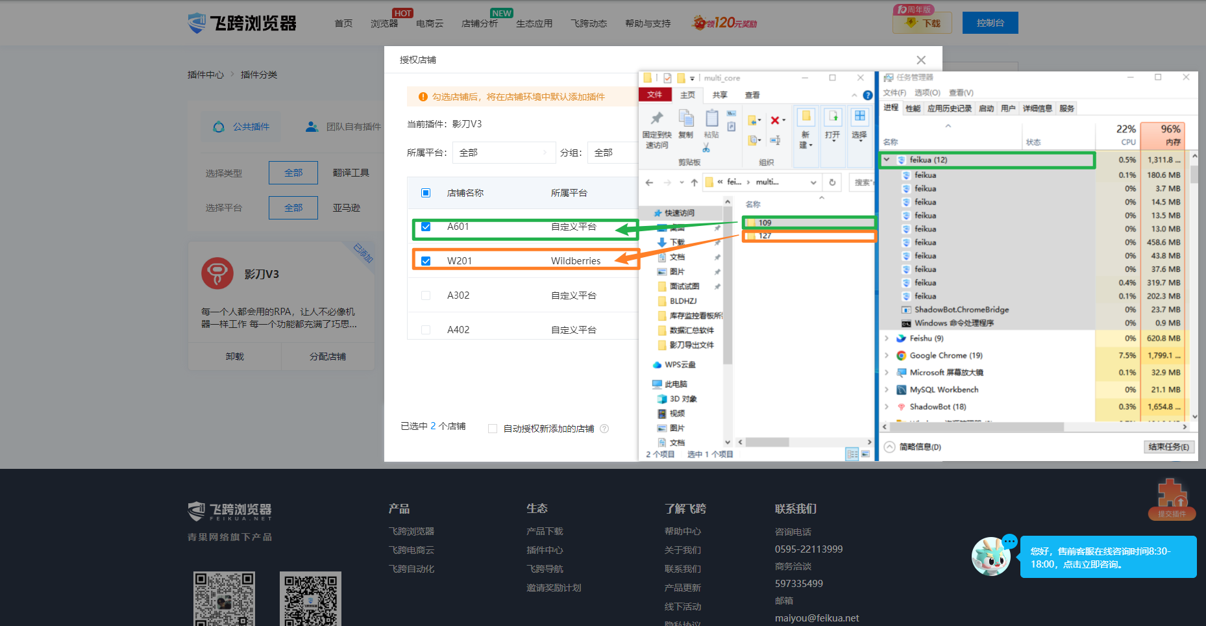
Task: Click the 分配店铺 button on the plugin card
Action: click(327, 357)
